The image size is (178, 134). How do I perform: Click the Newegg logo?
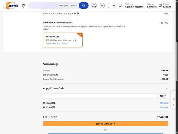point(11,6)
